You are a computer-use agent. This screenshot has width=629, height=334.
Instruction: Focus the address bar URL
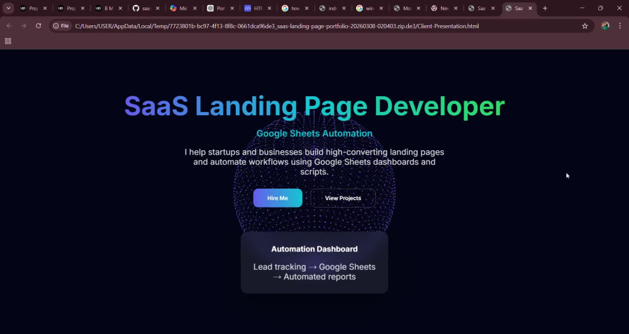tap(277, 26)
